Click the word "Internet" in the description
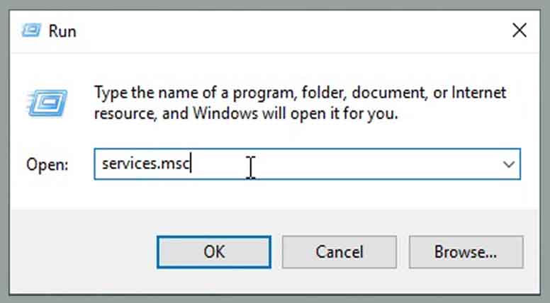The image size is (550, 303). 479,93
